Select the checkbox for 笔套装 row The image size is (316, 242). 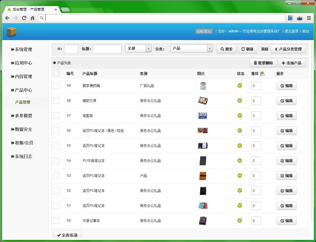pos(56,116)
